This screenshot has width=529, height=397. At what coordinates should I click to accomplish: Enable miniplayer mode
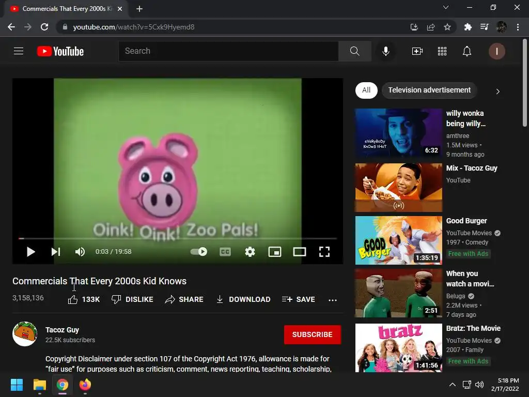(x=275, y=252)
